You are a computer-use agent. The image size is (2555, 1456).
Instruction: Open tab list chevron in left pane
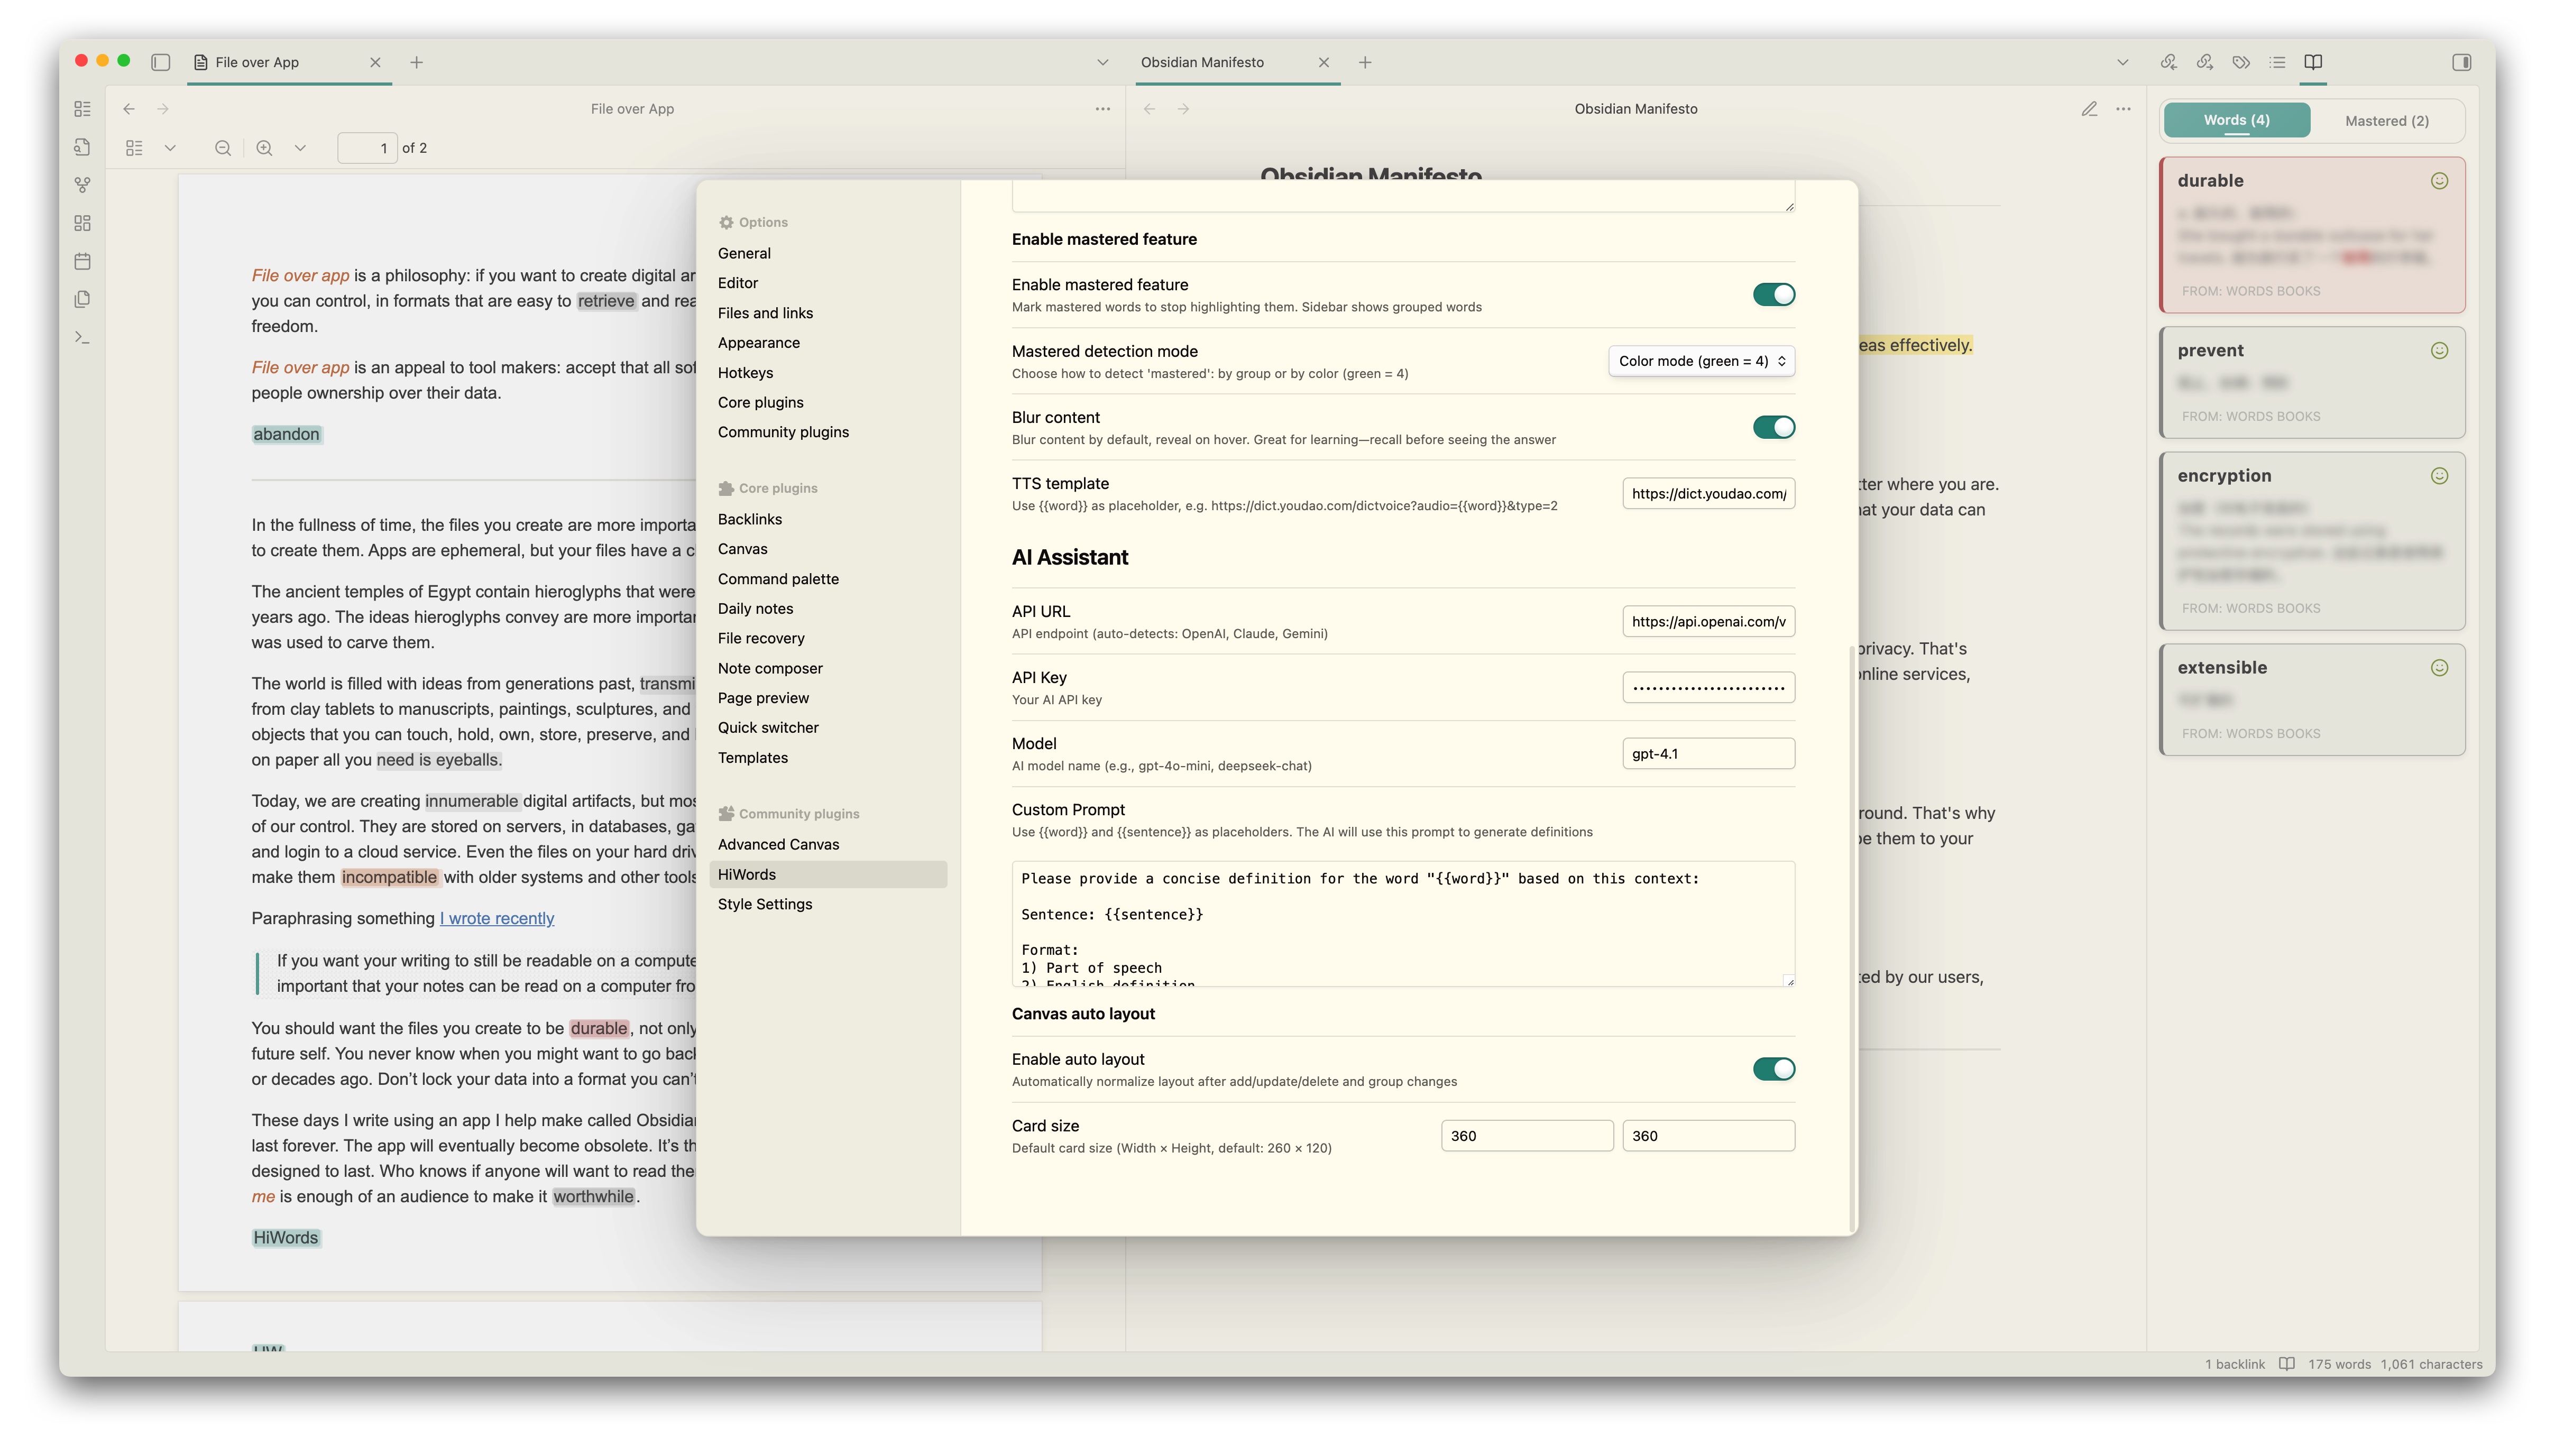1102,62
